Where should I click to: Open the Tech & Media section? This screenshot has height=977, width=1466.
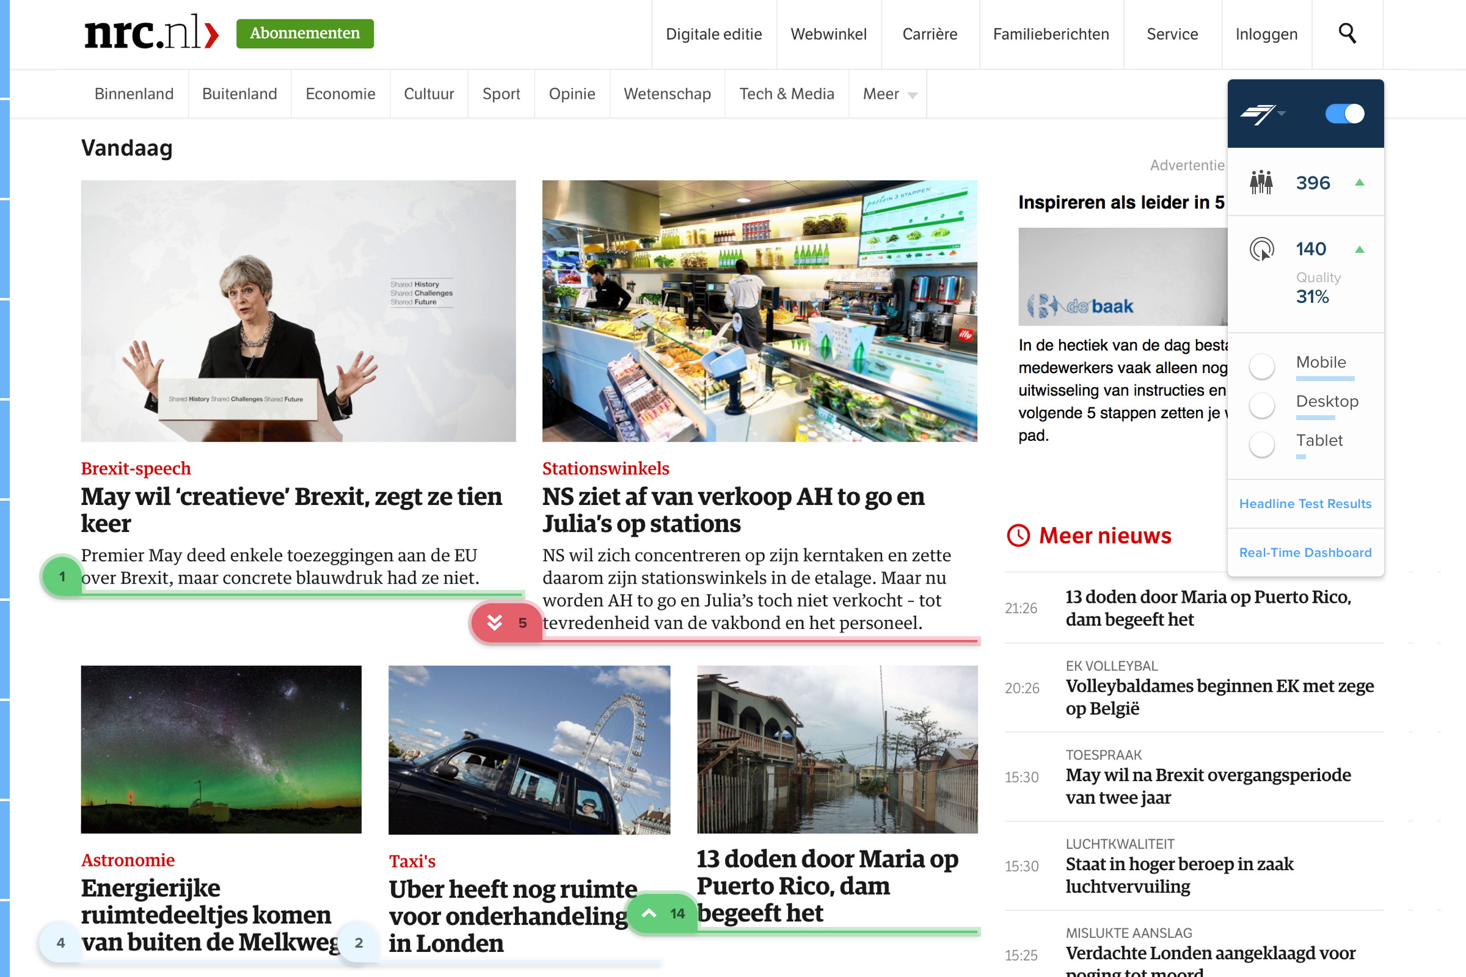pos(787,94)
